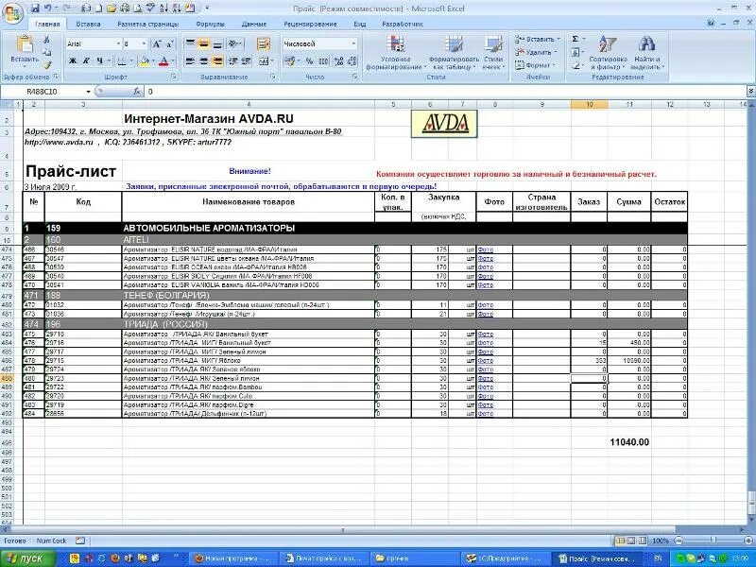Switch to Данные ribbon tab
The width and height of the screenshot is (756, 567).
point(254,24)
